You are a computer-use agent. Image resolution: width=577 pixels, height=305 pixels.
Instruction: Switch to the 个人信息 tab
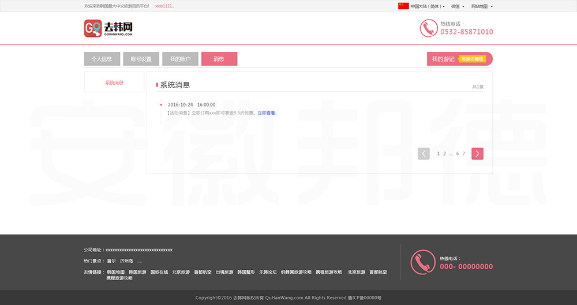pyautogui.click(x=102, y=59)
